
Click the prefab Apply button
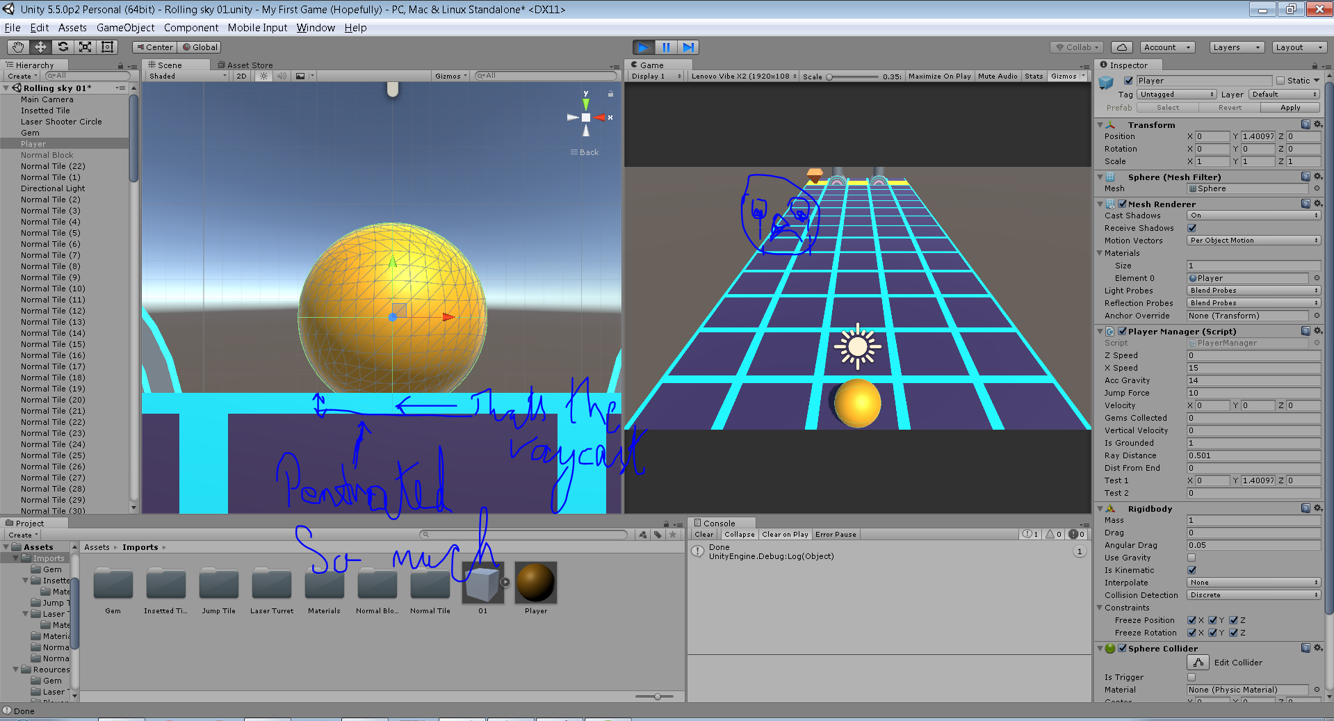click(1290, 108)
